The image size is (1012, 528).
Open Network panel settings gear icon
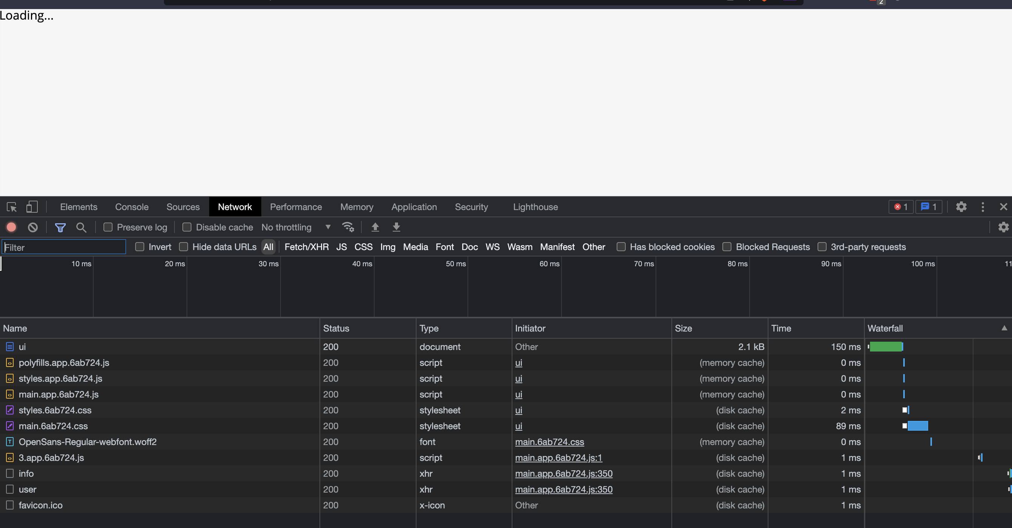(1003, 227)
